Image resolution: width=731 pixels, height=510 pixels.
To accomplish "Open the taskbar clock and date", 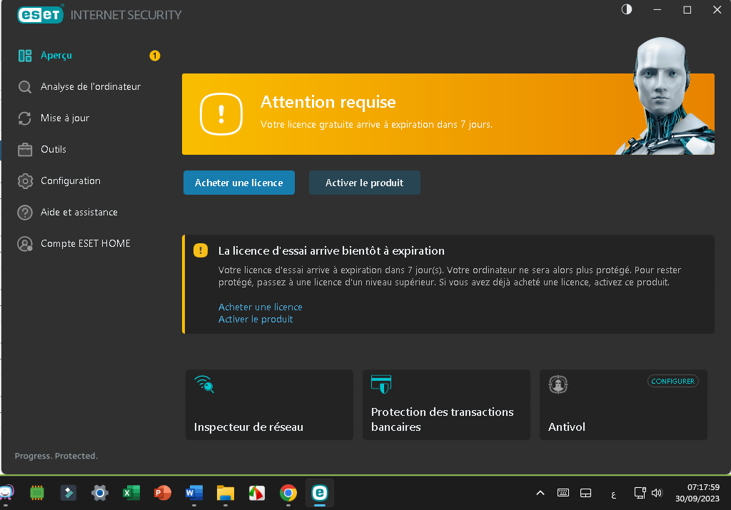I will pos(697,493).
